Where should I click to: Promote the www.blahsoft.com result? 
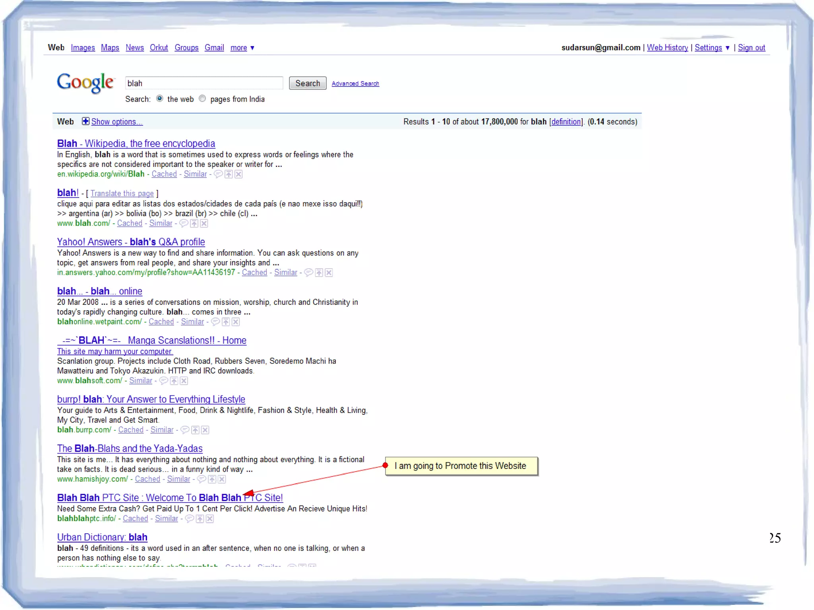click(x=174, y=381)
